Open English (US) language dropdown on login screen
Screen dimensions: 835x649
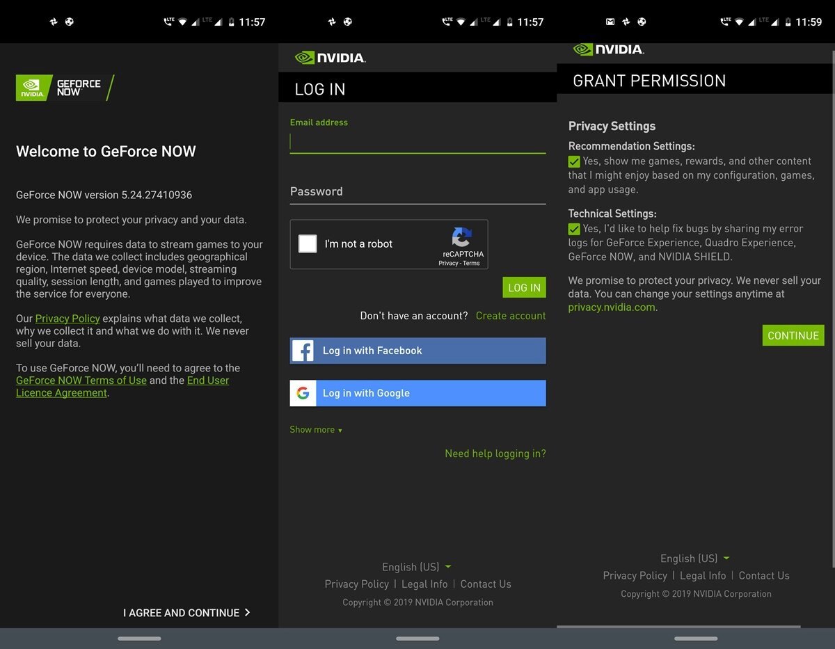point(416,567)
